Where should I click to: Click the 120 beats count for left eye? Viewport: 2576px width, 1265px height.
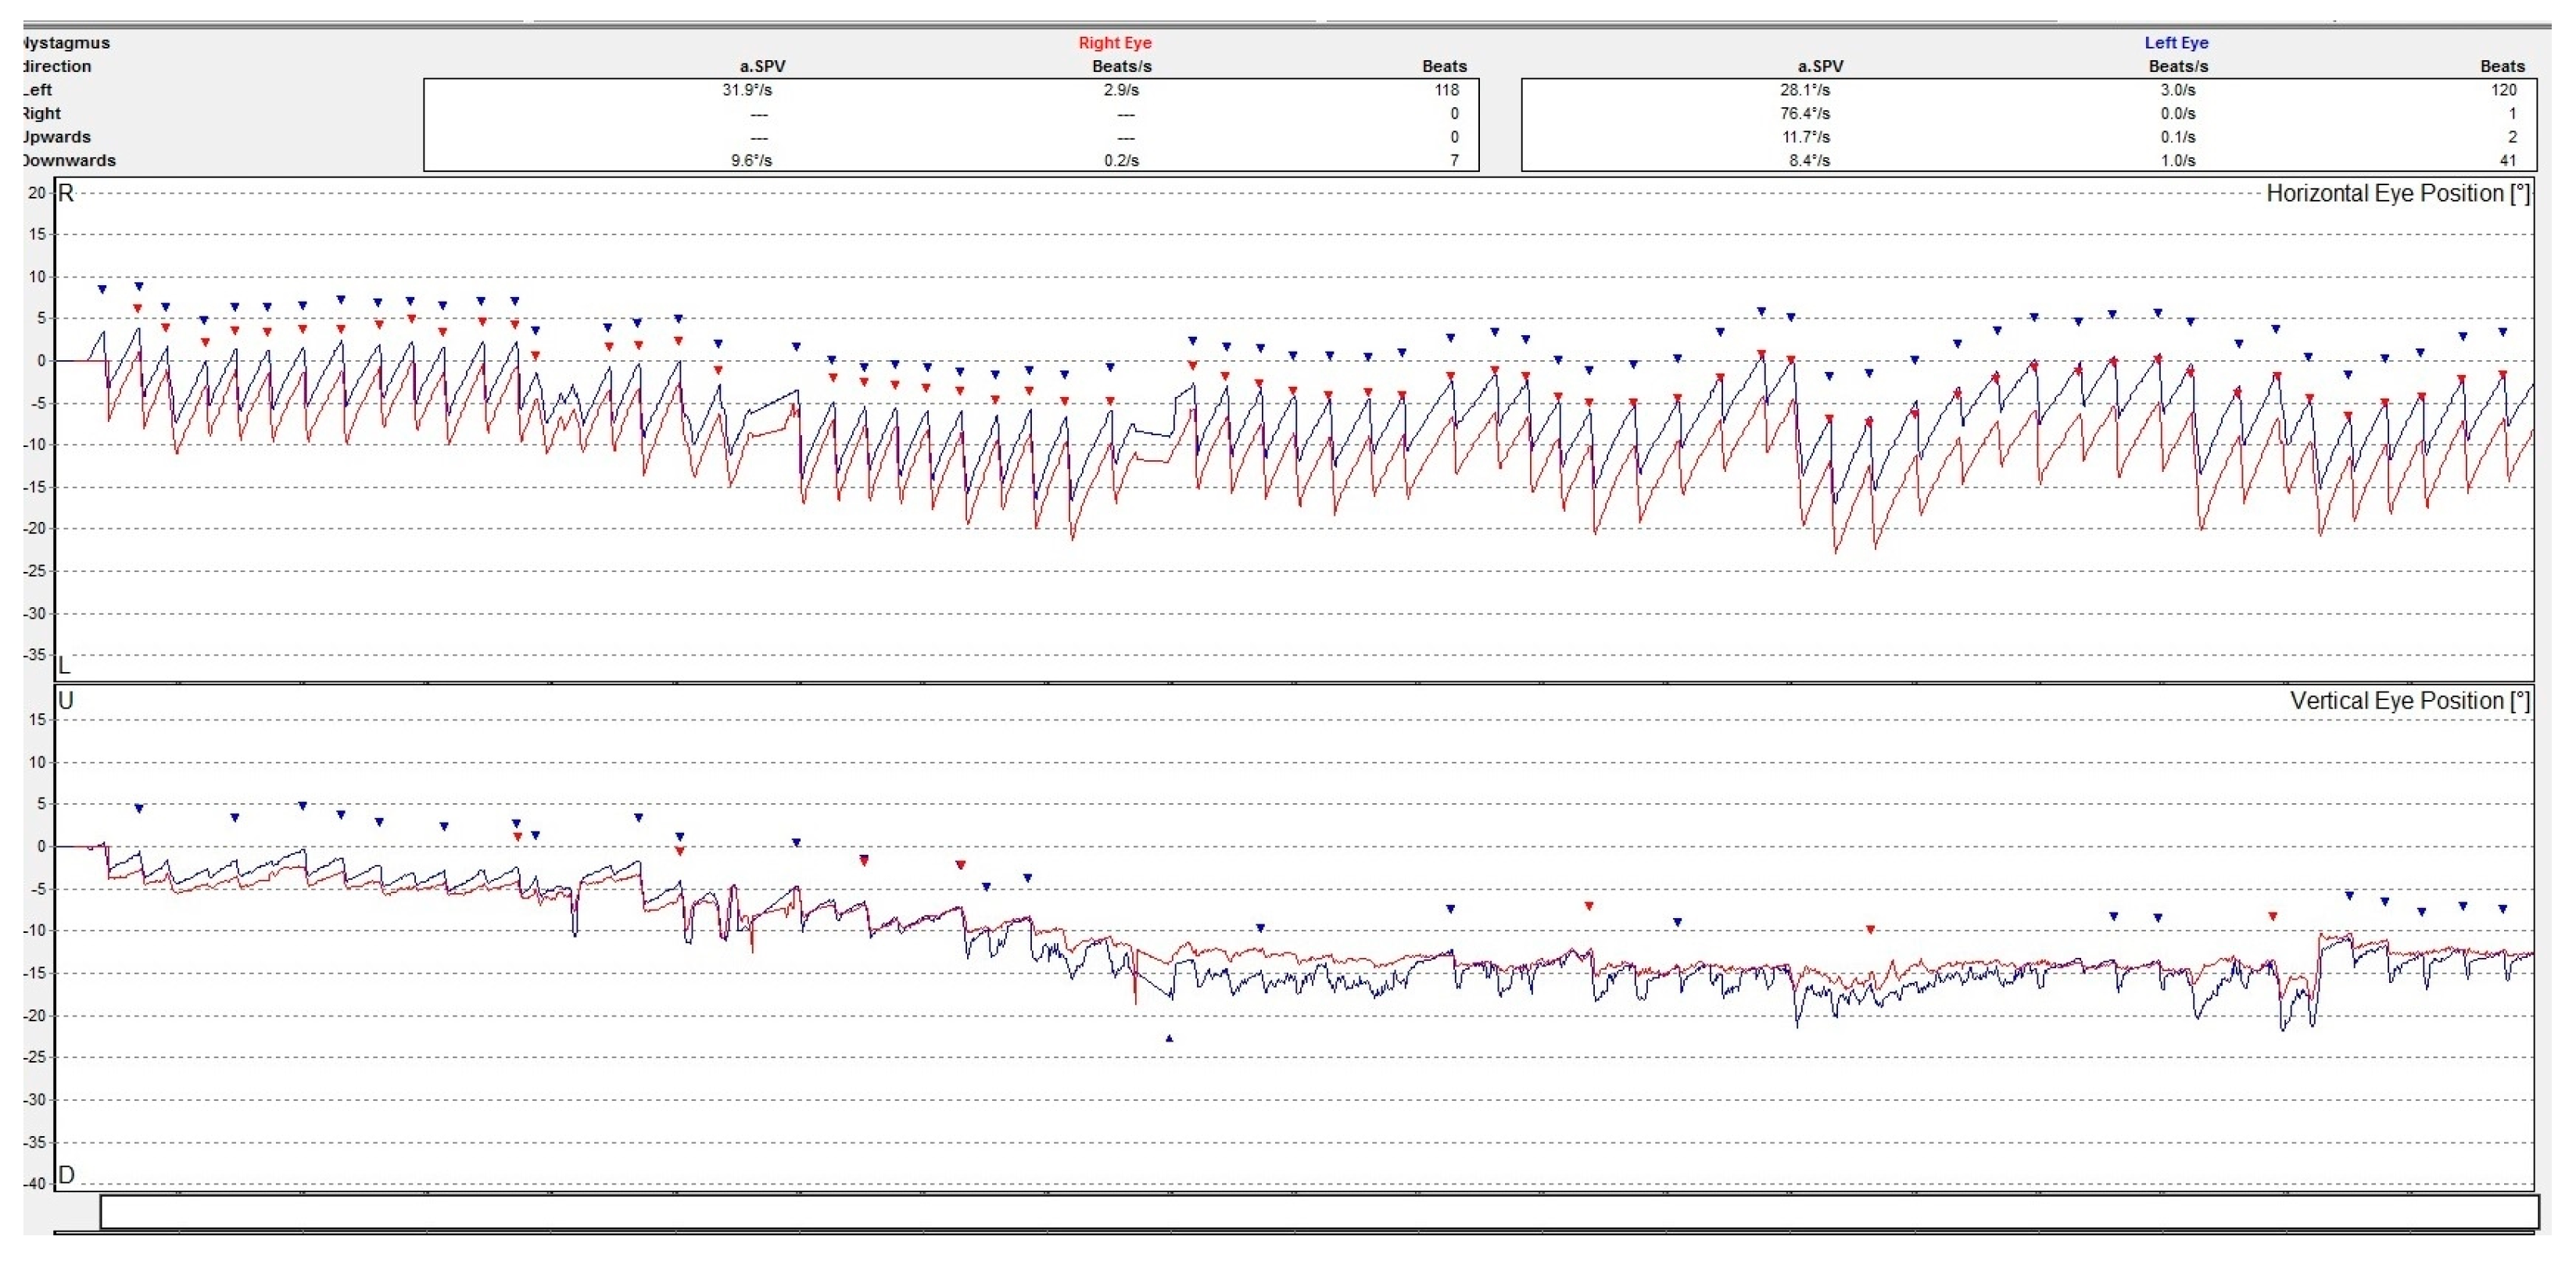pos(2503,90)
